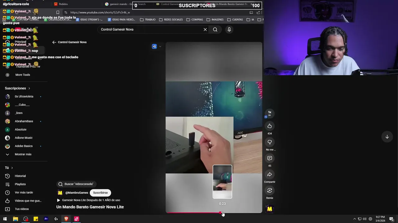Go to next Short with down arrow
The image size is (398, 223).
pyautogui.click(x=387, y=137)
